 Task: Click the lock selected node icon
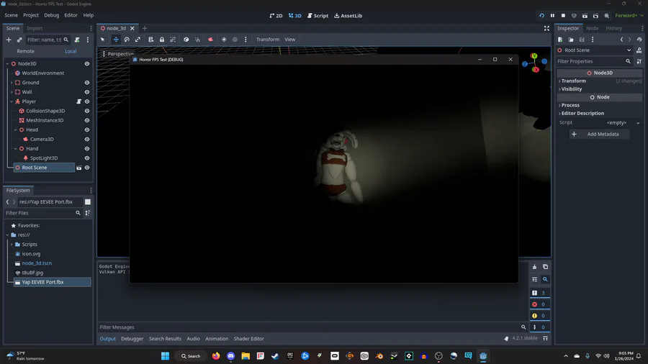[x=162, y=40]
